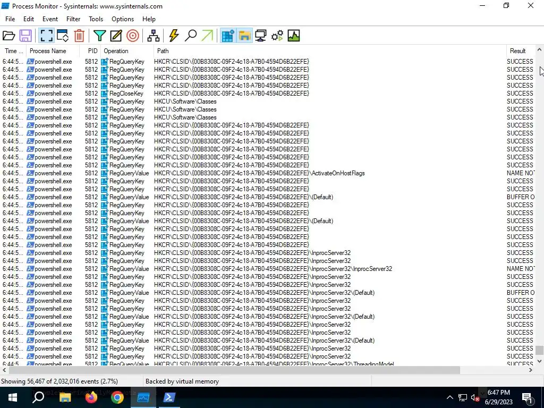Image resolution: width=544 pixels, height=408 pixels.
Task: Open the Highlight pencil tool
Action: pos(116,36)
